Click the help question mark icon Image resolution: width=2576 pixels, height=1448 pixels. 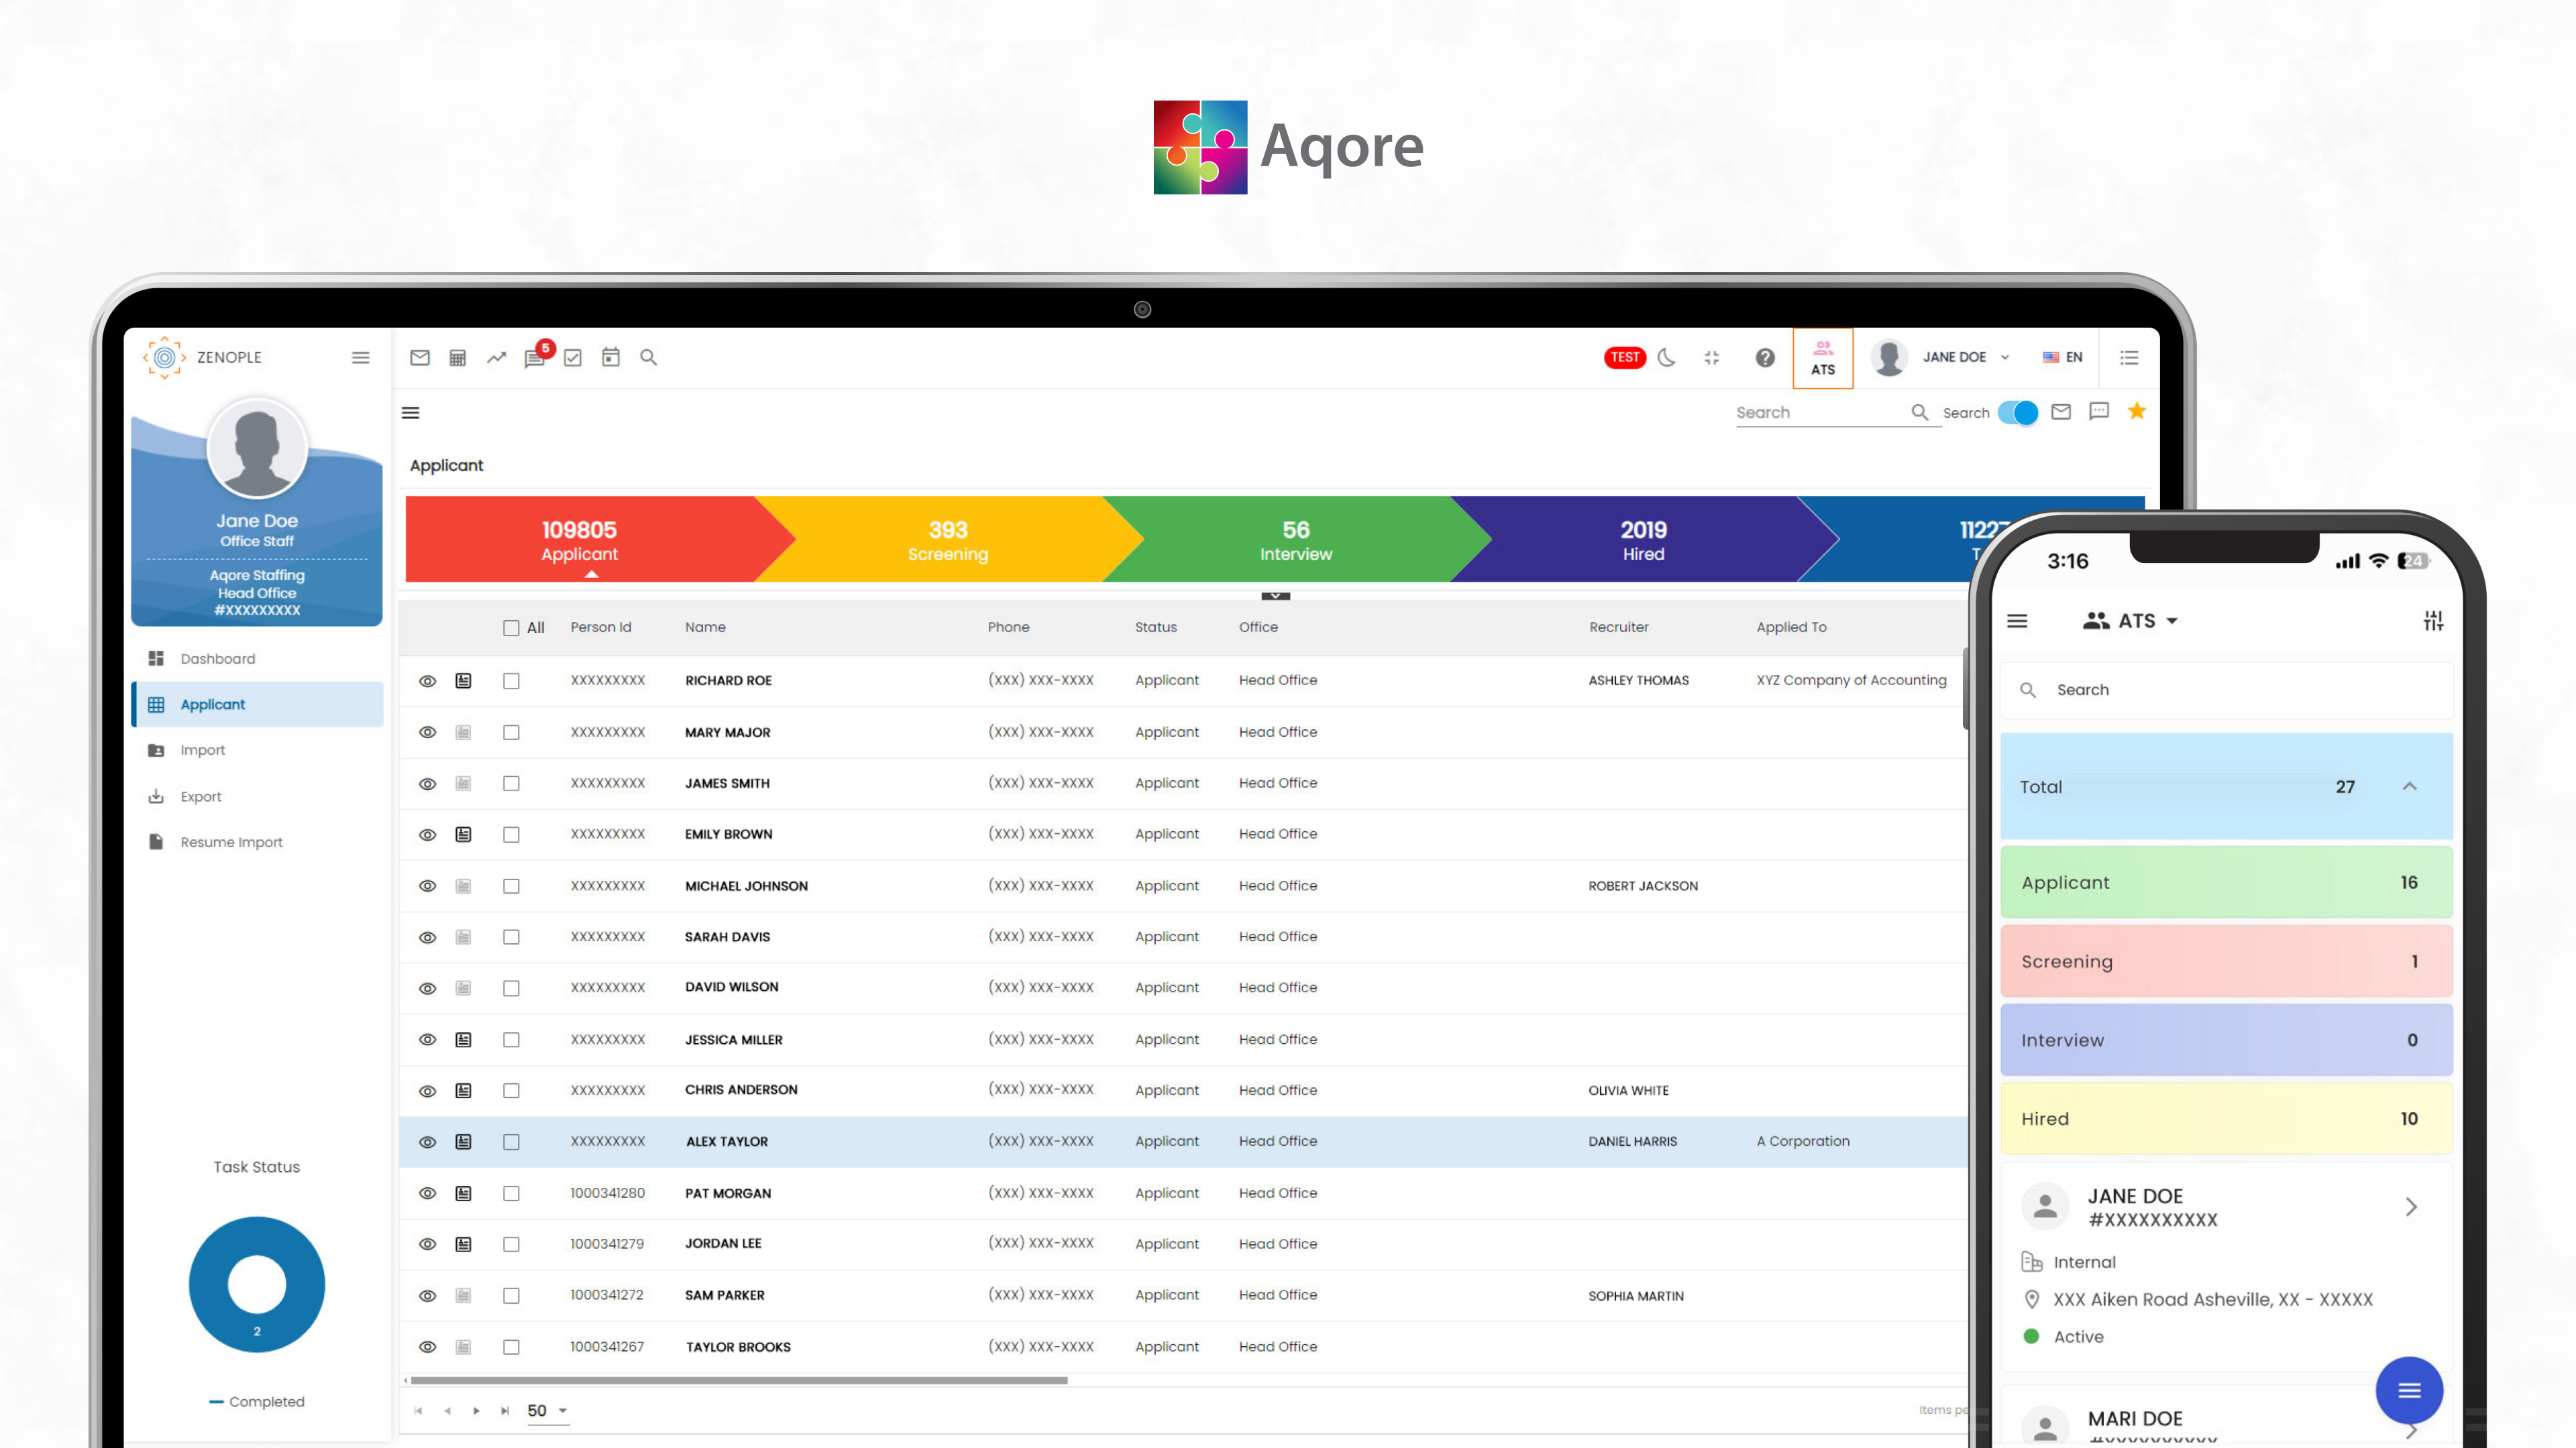tap(1765, 357)
